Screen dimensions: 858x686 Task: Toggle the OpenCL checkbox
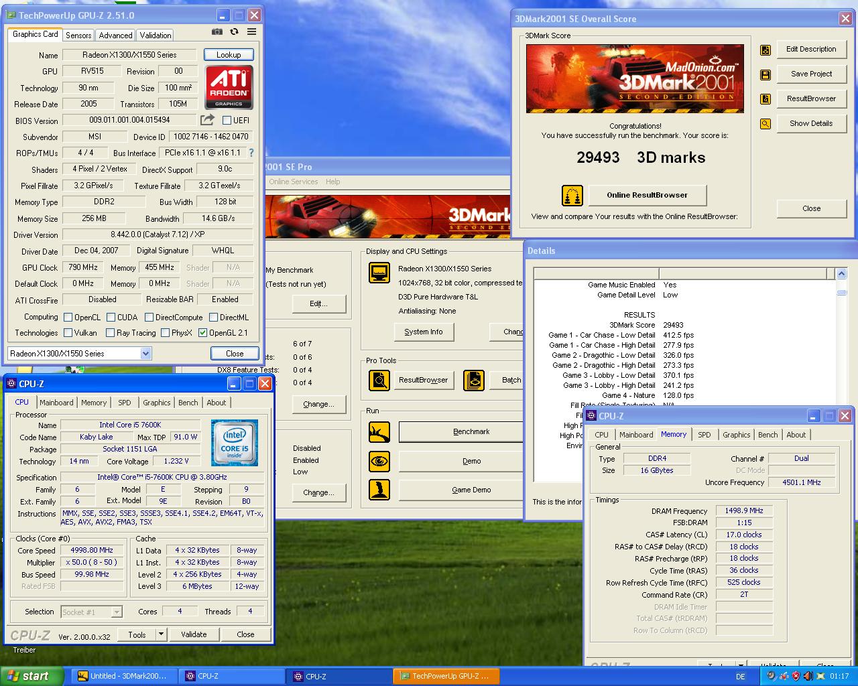coord(68,318)
